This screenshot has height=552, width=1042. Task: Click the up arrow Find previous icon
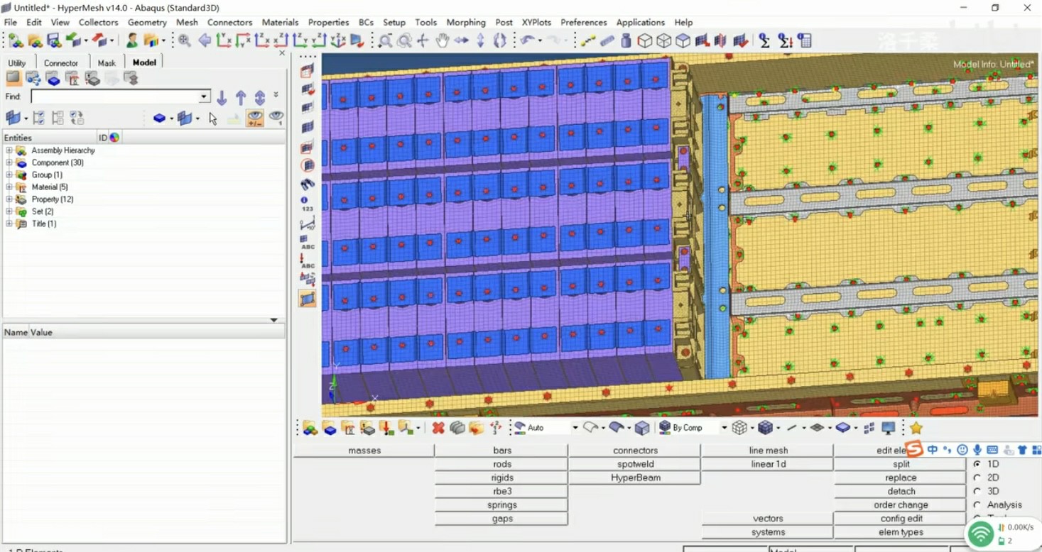point(241,97)
